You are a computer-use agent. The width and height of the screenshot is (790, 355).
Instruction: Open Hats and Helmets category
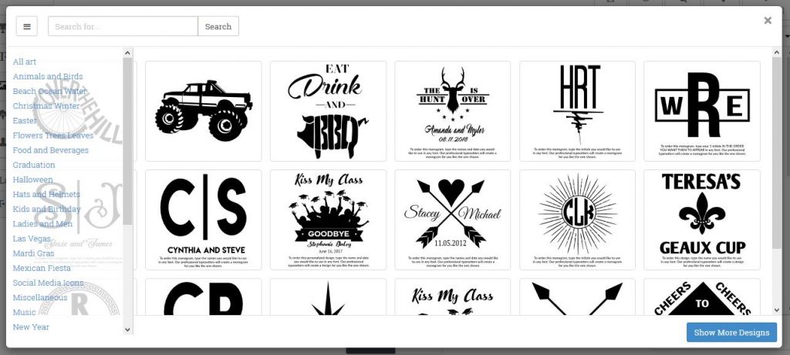[46, 194]
